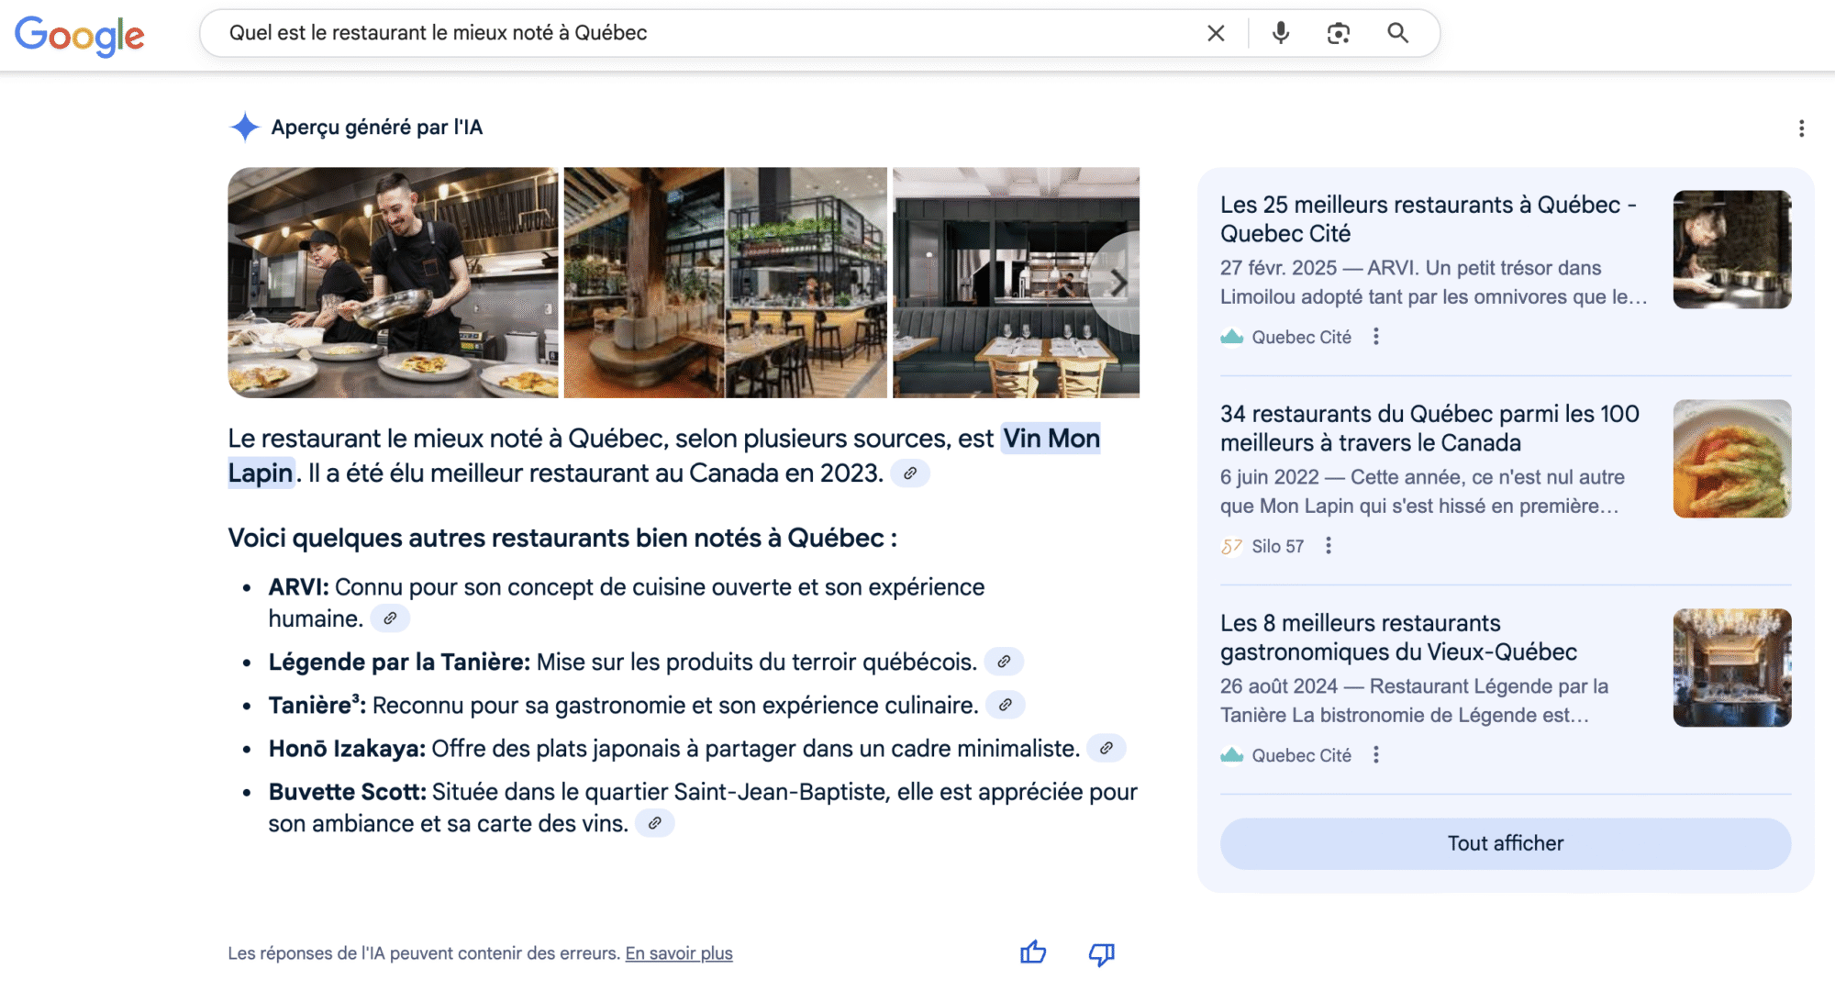Click 'Aperçu généré par l'IA' heading
1835x991 pixels.
[377, 128]
